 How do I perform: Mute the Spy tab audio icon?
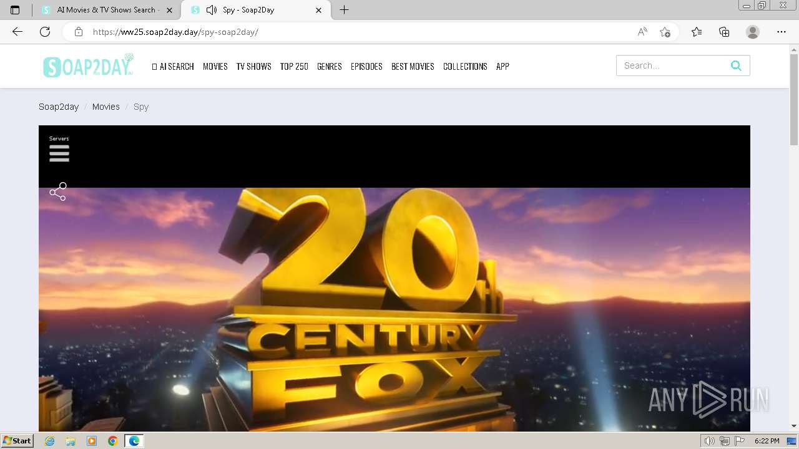click(212, 10)
